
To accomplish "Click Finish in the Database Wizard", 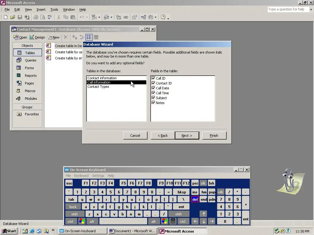I will (214, 136).
